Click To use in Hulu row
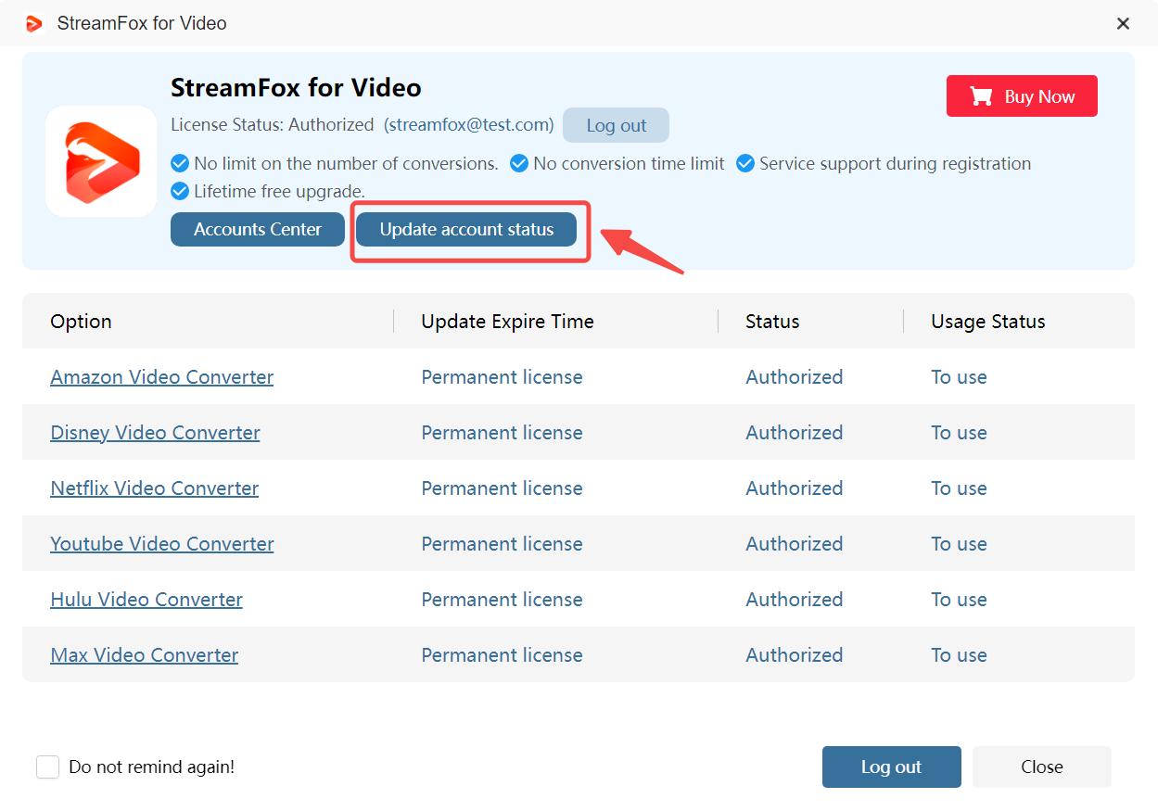This screenshot has width=1158, height=811. pyautogui.click(x=959, y=600)
